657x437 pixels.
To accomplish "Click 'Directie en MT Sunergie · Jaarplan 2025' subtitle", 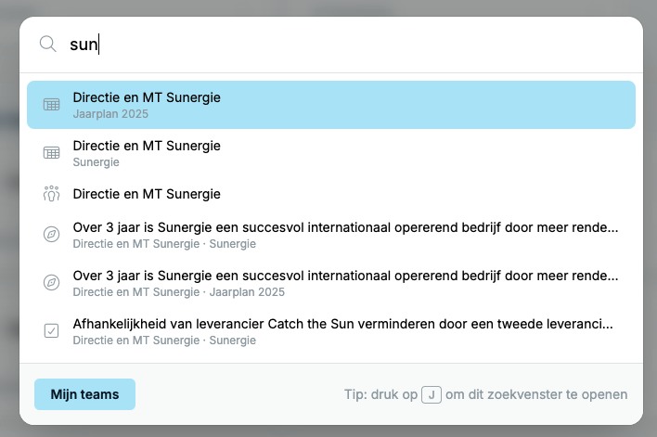I will pyautogui.click(x=179, y=292).
